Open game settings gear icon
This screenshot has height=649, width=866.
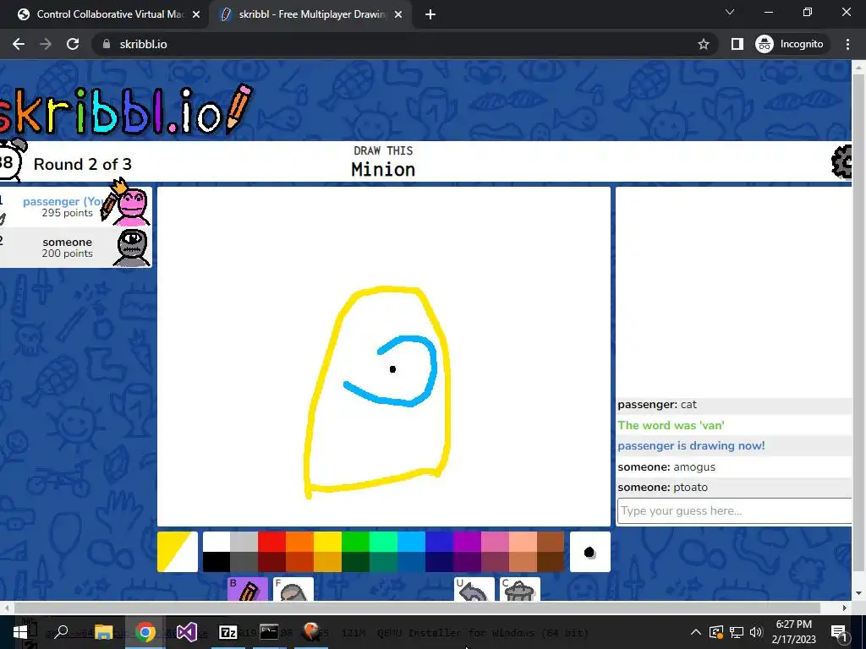(x=841, y=161)
